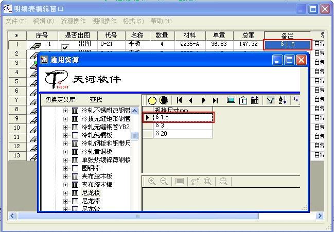Sort records with the A-Z icon

coord(283,100)
